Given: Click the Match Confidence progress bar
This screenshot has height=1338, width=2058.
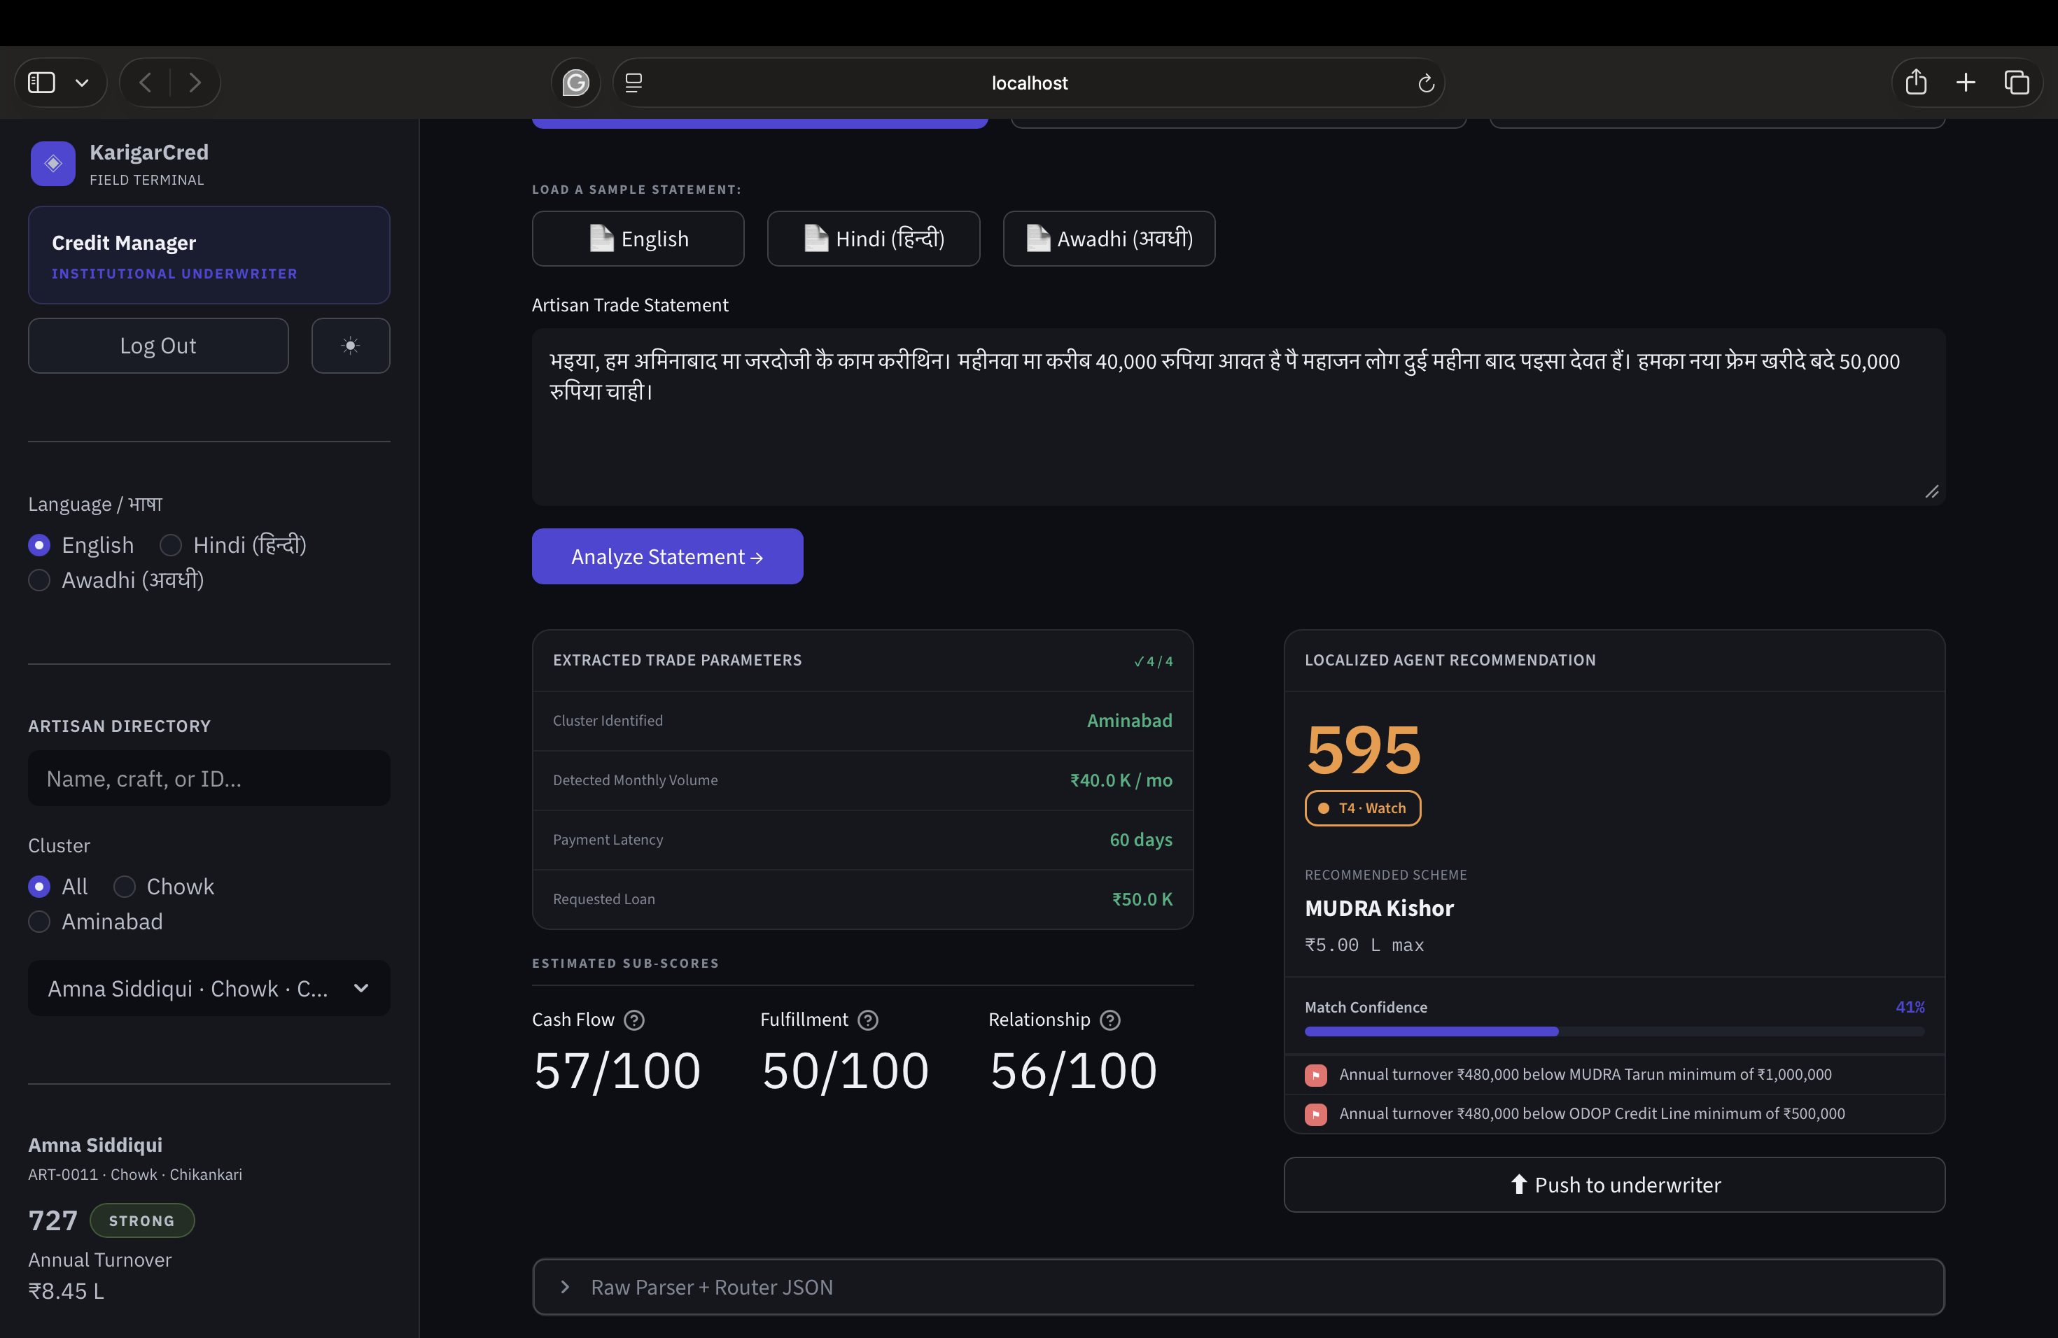Looking at the screenshot, I should tap(1613, 1031).
